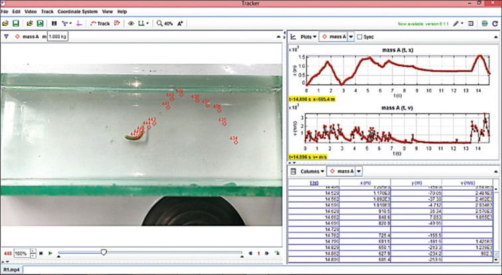Click the coordinate axes icon
The width and height of the screenshot is (502, 275).
pyautogui.click(x=78, y=23)
